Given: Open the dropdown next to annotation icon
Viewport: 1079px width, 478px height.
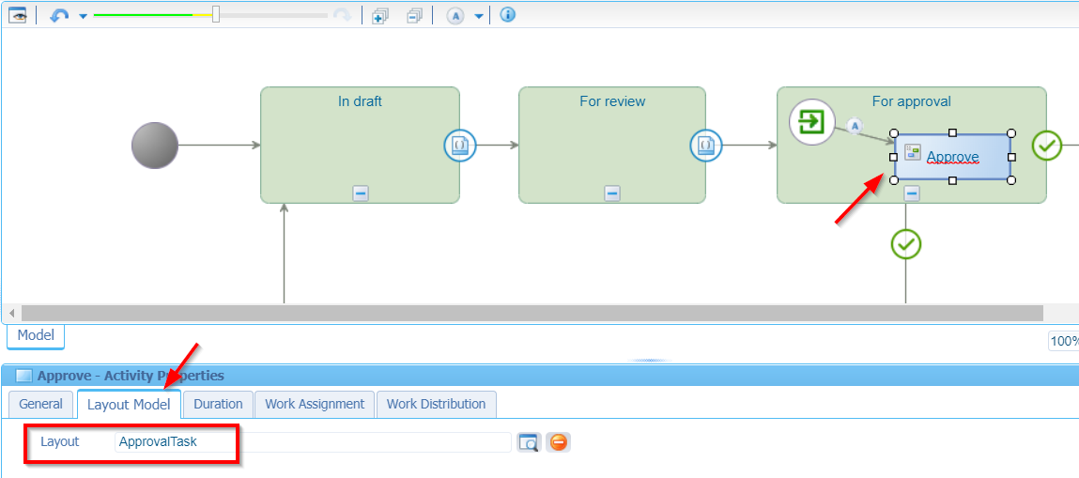Looking at the screenshot, I should click(478, 16).
